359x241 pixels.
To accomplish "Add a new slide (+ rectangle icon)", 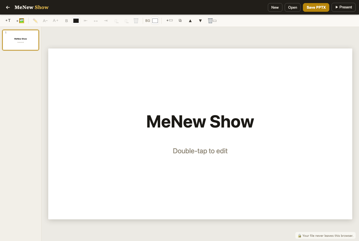I will point(169,20).
